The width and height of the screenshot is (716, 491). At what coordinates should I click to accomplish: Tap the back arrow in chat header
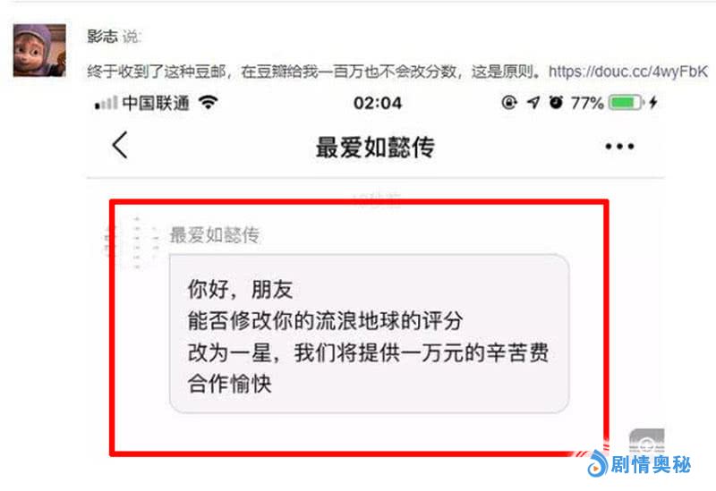pos(120,145)
